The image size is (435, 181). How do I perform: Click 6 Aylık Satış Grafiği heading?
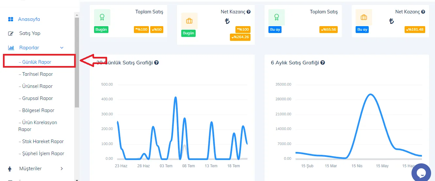point(295,62)
